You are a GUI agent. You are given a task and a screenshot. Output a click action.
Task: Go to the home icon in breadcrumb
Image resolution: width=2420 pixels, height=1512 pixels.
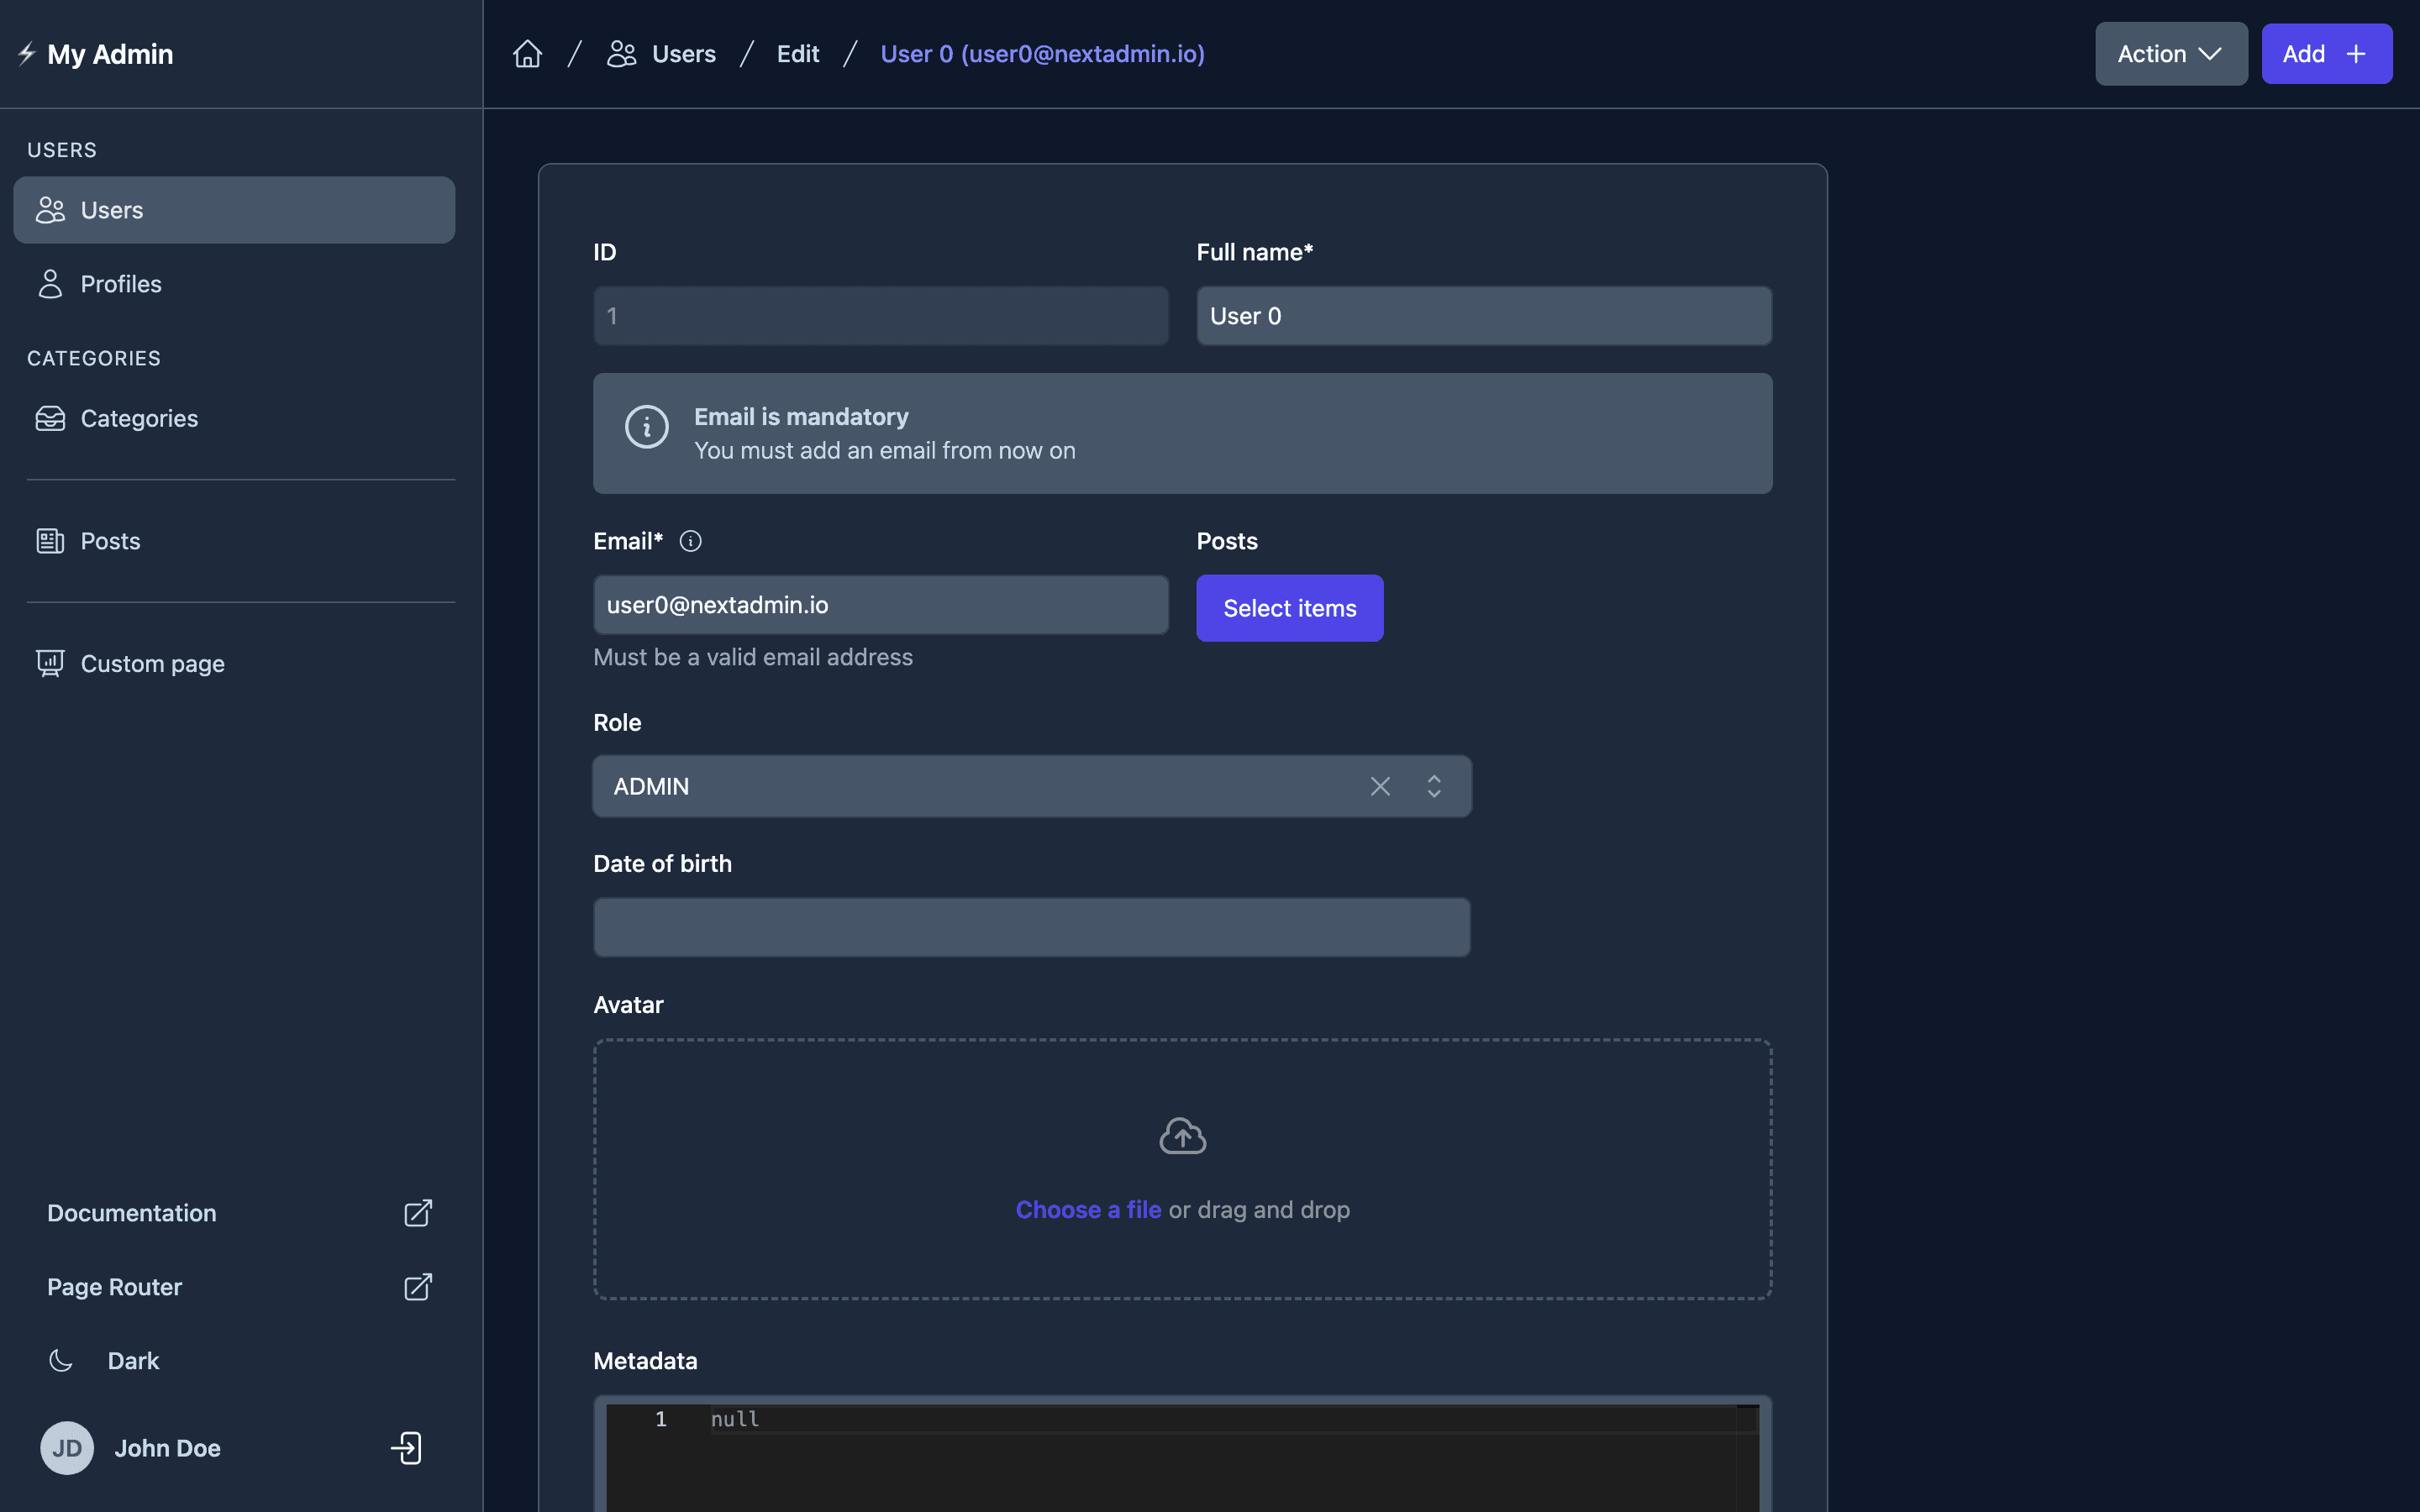click(527, 54)
